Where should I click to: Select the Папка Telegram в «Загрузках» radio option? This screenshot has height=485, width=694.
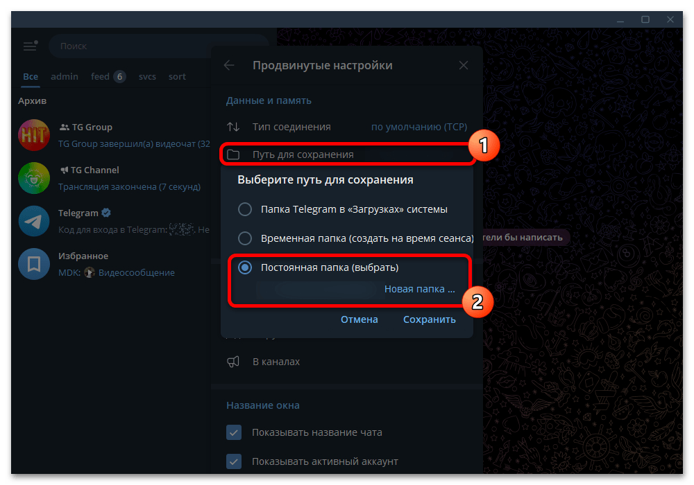click(245, 209)
